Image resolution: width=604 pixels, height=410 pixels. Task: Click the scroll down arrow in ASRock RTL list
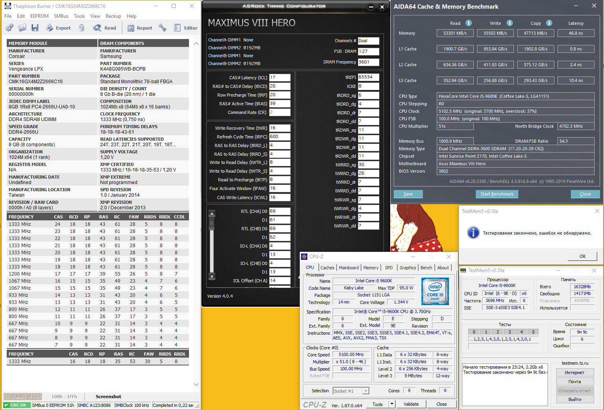coord(212,276)
